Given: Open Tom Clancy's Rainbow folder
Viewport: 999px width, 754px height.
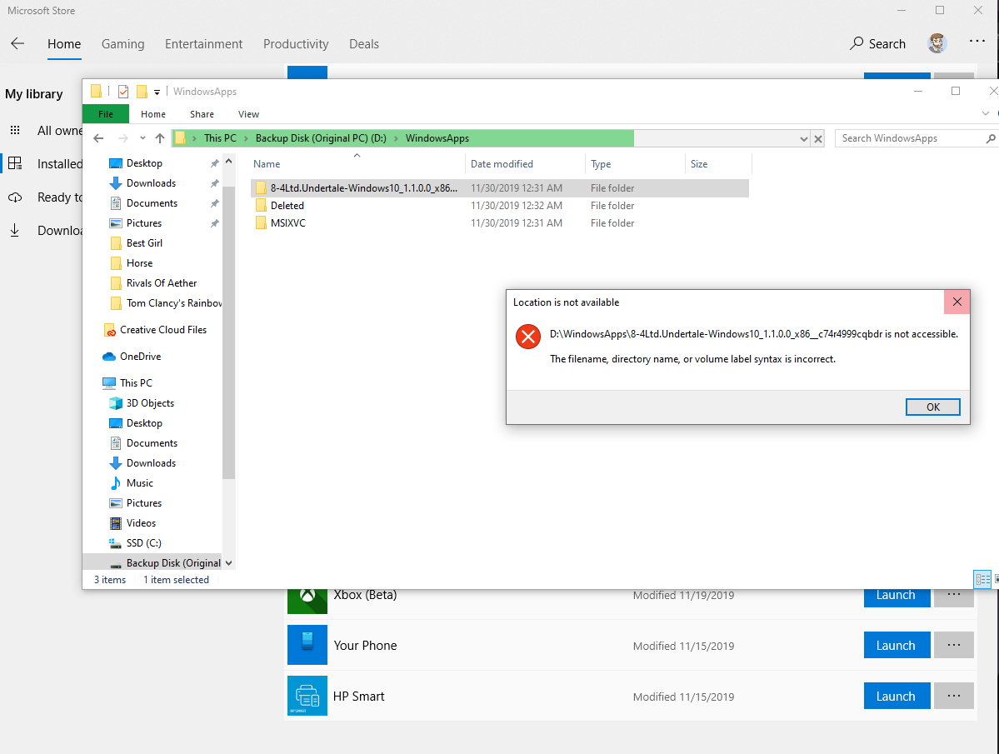Looking at the screenshot, I should pos(174,303).
